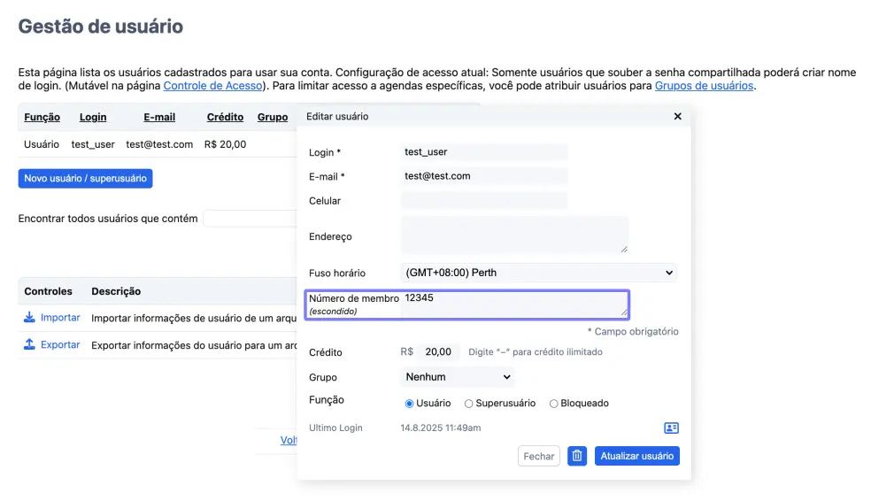Screen dimensions: 871x501
Task: Click into the Celular input field
Action: tap(483, 201)
